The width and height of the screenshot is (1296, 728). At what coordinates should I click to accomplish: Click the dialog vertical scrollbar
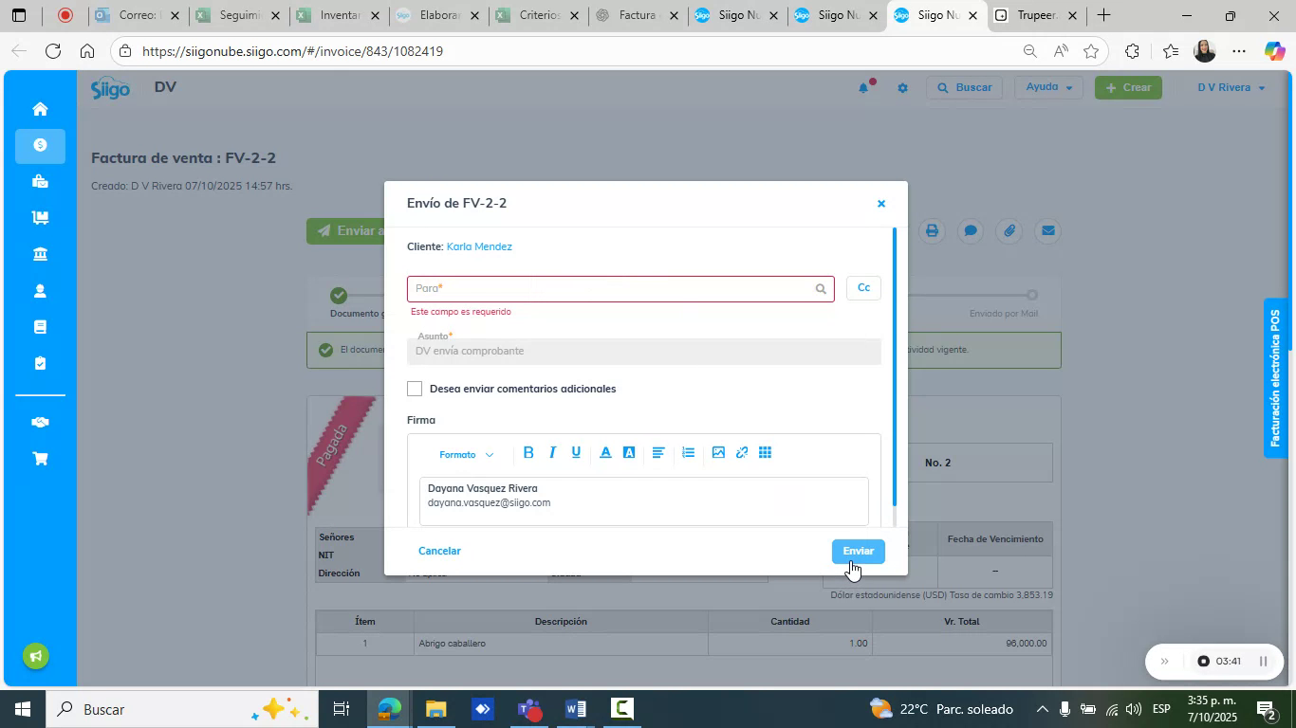click(895, 366)
